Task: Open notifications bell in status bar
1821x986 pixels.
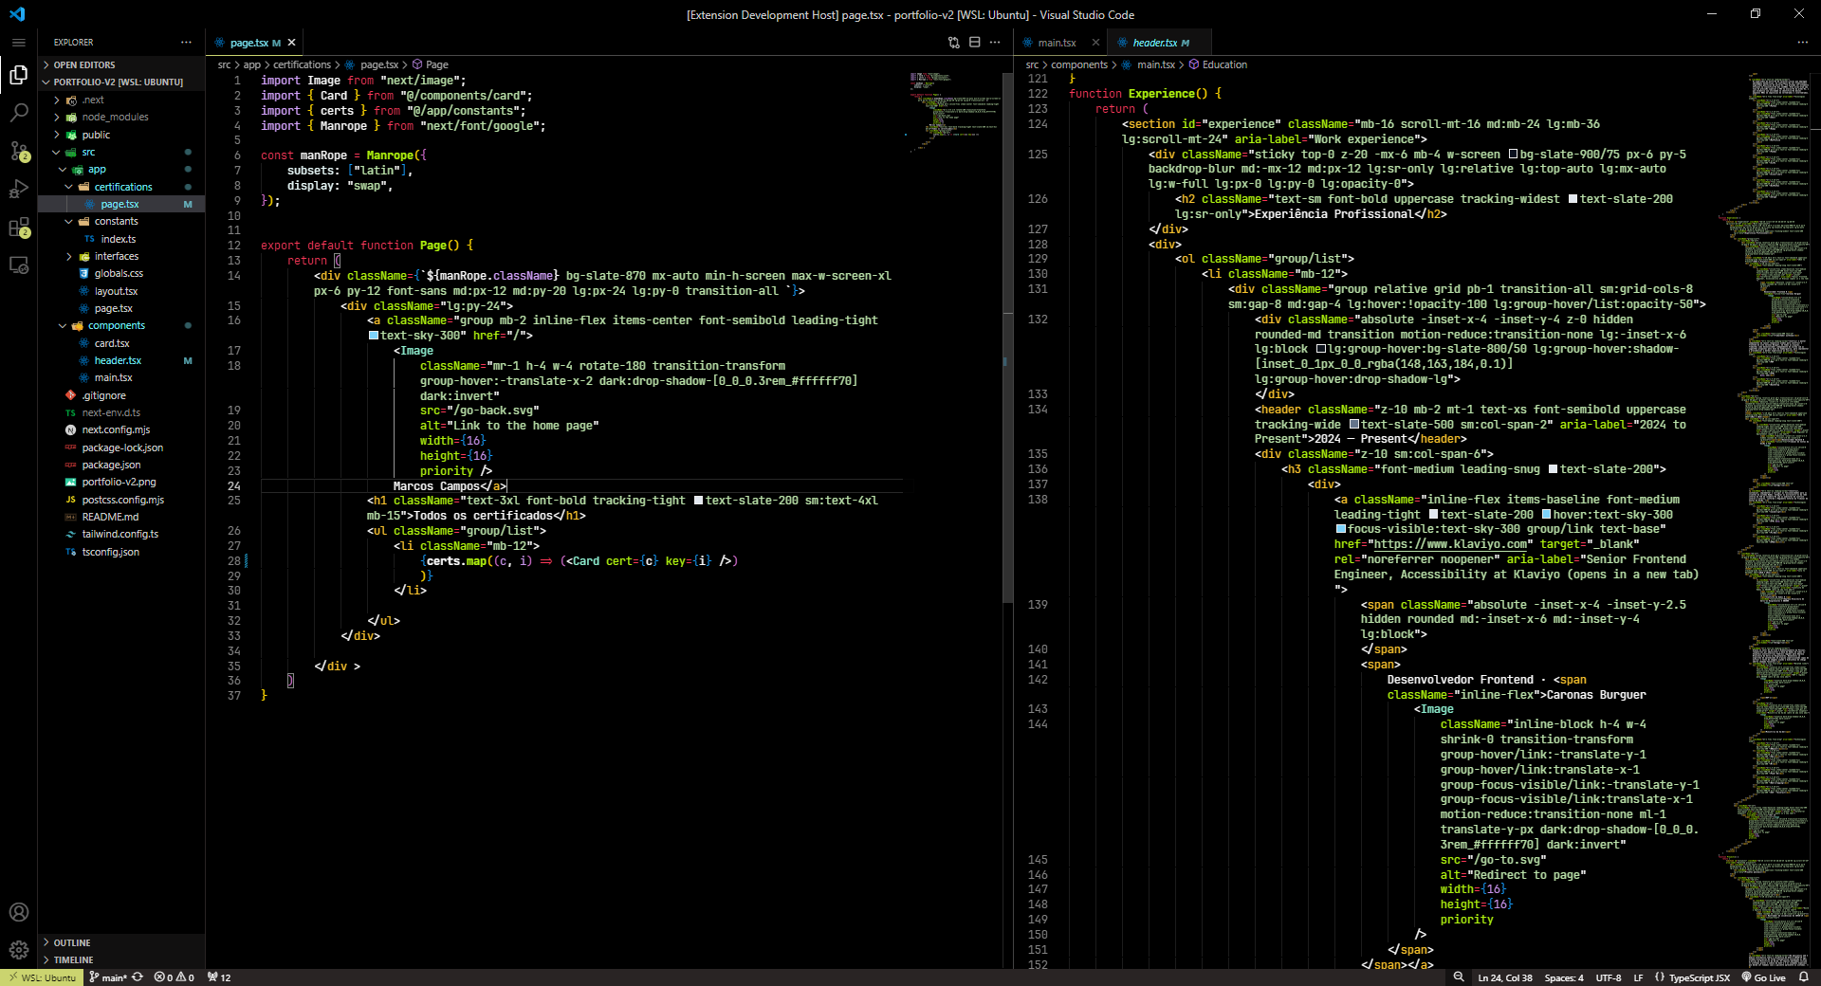Action: click(x=1803, y=977)
